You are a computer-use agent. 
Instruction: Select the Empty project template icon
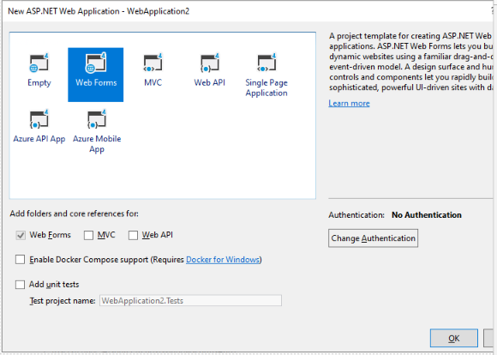click(39, 63)
